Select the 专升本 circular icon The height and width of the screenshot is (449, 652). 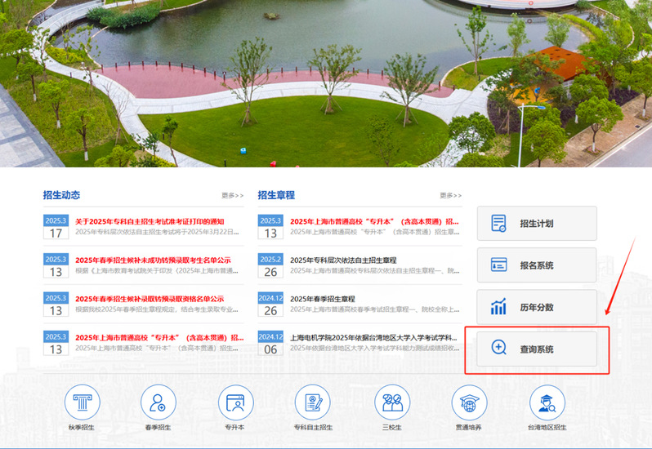coord(235,402)
